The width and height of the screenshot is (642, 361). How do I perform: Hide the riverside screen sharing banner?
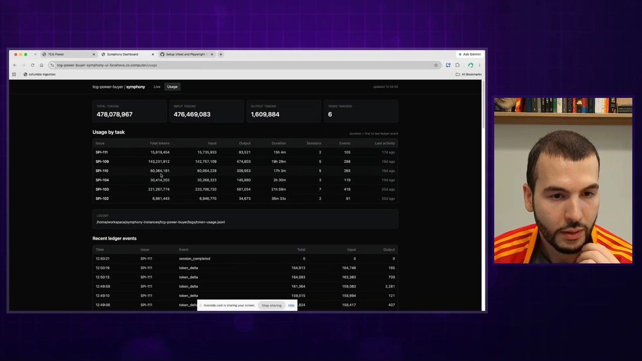[x=291, y=305]
